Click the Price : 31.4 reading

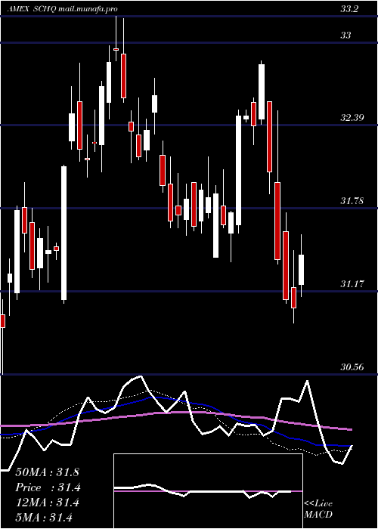click(48, 487)
